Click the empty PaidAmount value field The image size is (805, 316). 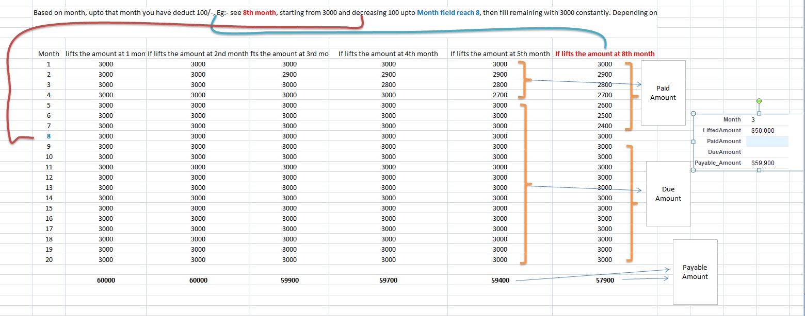[767, 141]
